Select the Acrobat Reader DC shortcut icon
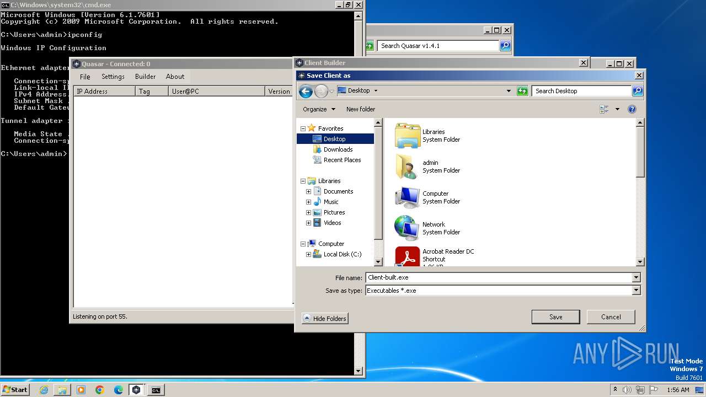This screenshot has width=706, height=397. click(x=408, y=257)
